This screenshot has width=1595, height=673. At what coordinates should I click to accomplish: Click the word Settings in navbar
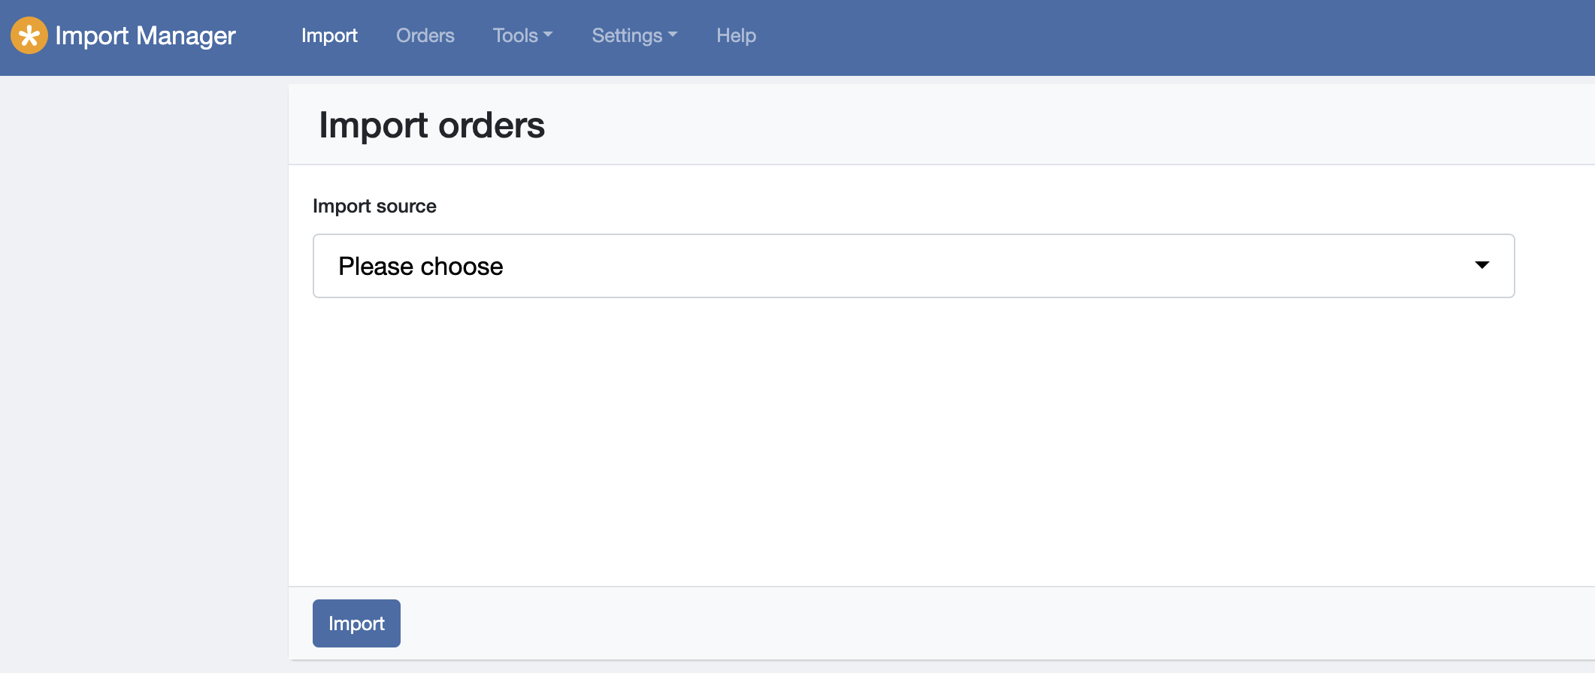click(x=626, y=35)
